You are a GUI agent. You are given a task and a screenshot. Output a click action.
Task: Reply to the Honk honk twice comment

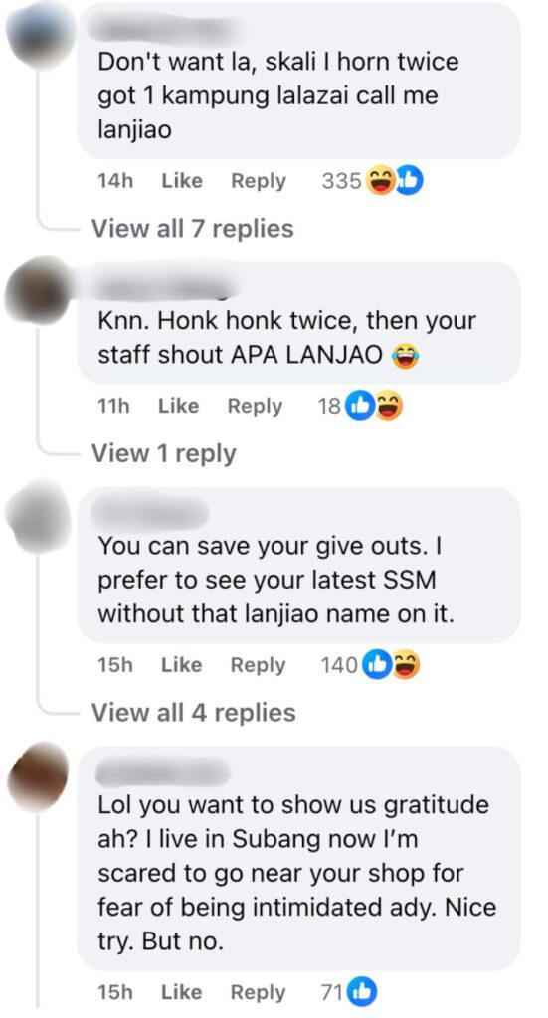point(256,406)
